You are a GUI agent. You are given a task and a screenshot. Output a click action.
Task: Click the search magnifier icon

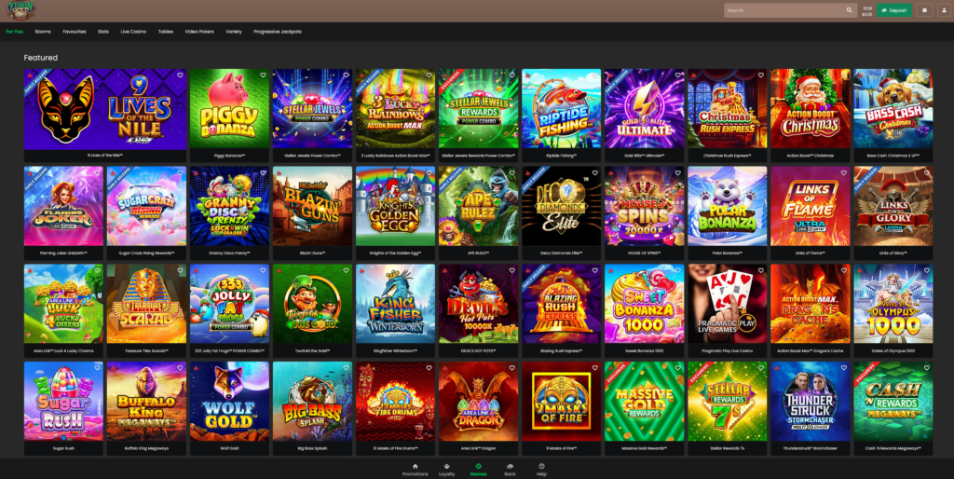[x=849, y=10]
